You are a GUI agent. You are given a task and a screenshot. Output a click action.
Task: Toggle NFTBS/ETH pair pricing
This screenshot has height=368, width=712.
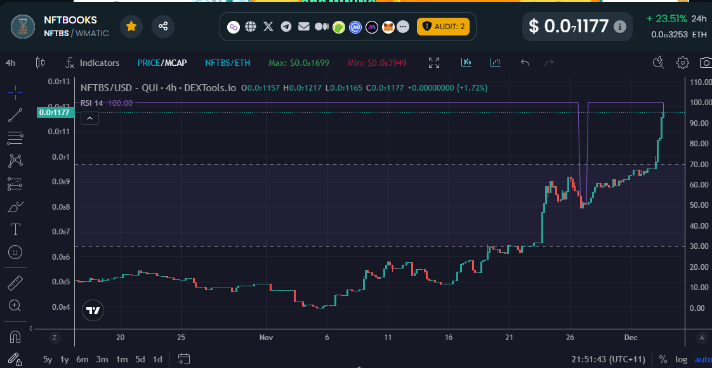[227, 63]
